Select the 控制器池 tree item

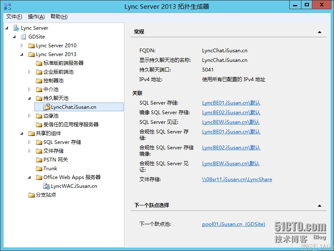coord(53,80)
